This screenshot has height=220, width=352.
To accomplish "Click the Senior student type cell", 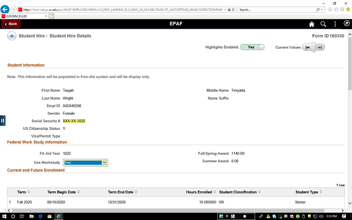I will 300,202.
